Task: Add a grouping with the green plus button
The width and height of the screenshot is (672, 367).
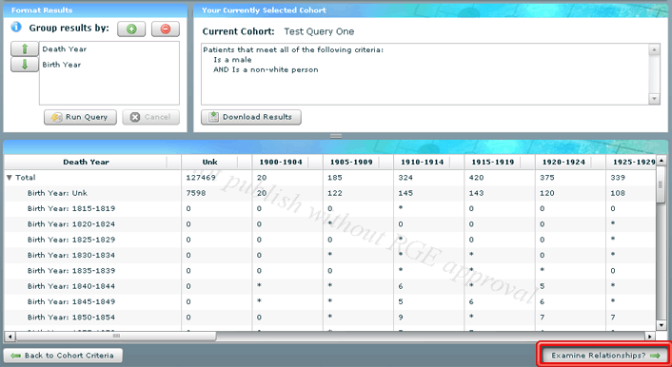Action: click(x=131, y=29)
